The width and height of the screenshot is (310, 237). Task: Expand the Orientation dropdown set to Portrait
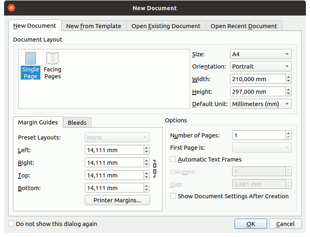click(261, 66)
